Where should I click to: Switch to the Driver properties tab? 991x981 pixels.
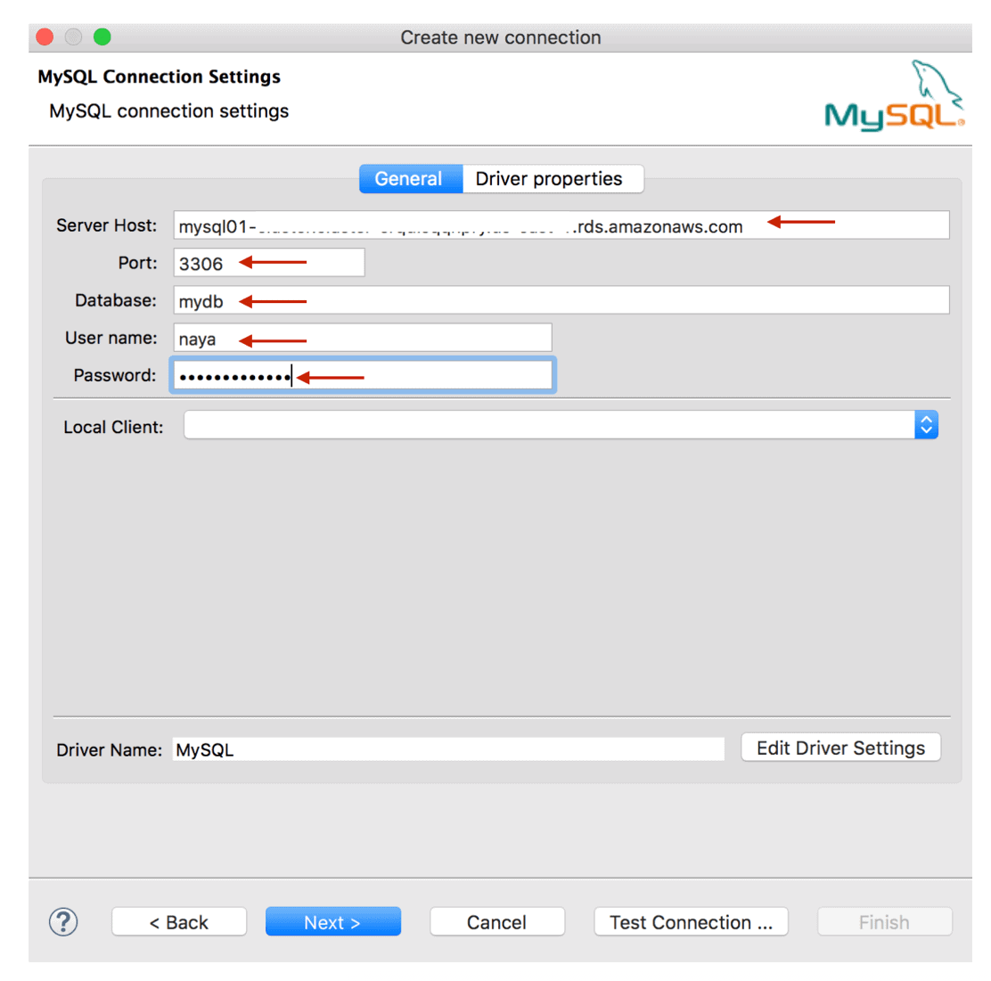pos(549,179)
